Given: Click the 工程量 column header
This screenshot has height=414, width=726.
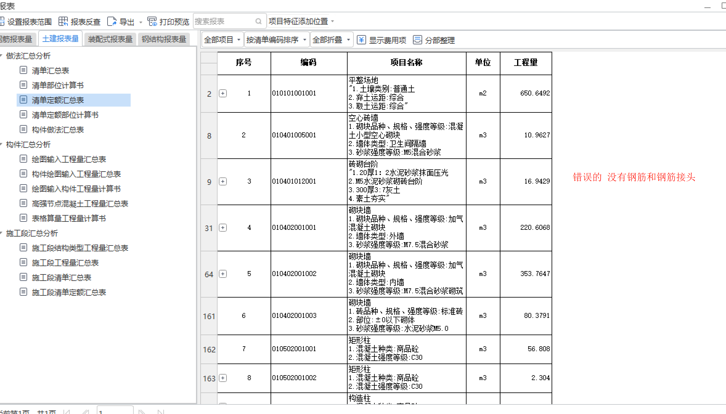Looking at the screenshot, I should [526, 63].
